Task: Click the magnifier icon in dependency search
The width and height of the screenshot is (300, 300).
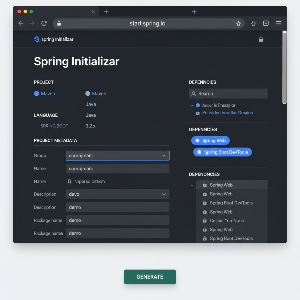Action: [194, 93]
